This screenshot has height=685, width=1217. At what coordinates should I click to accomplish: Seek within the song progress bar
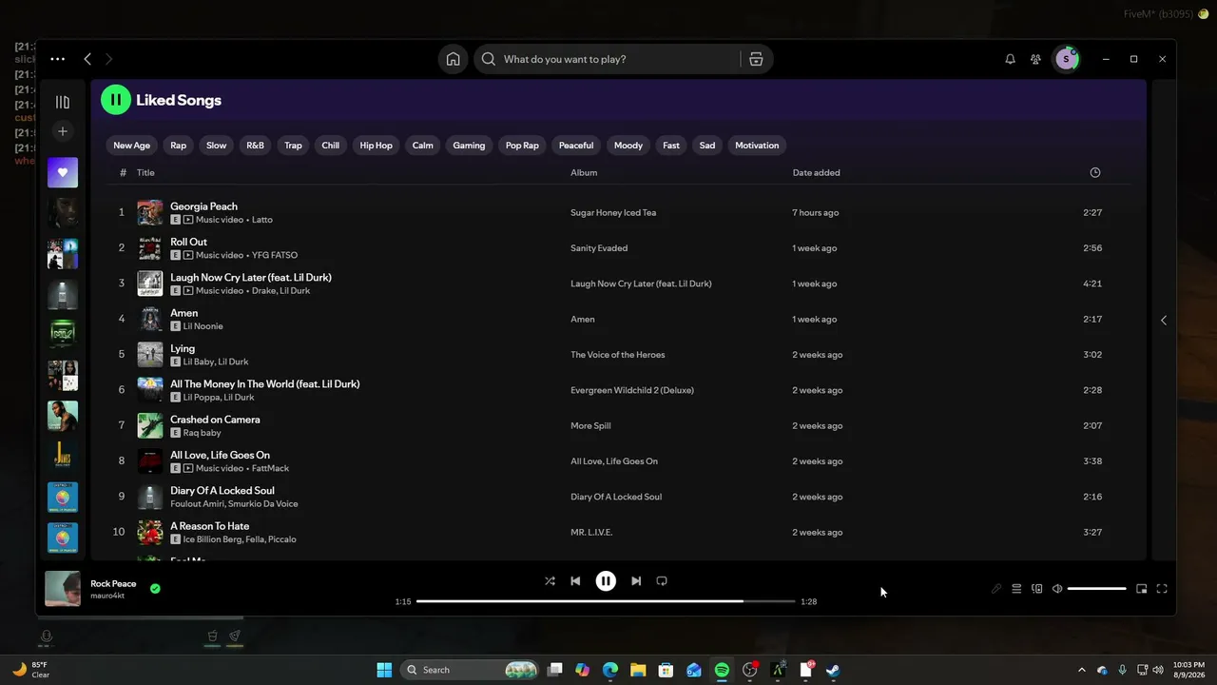[x=606, y=601]
